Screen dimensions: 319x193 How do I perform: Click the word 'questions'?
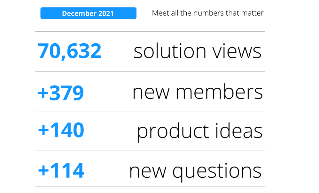click(217, 171)
